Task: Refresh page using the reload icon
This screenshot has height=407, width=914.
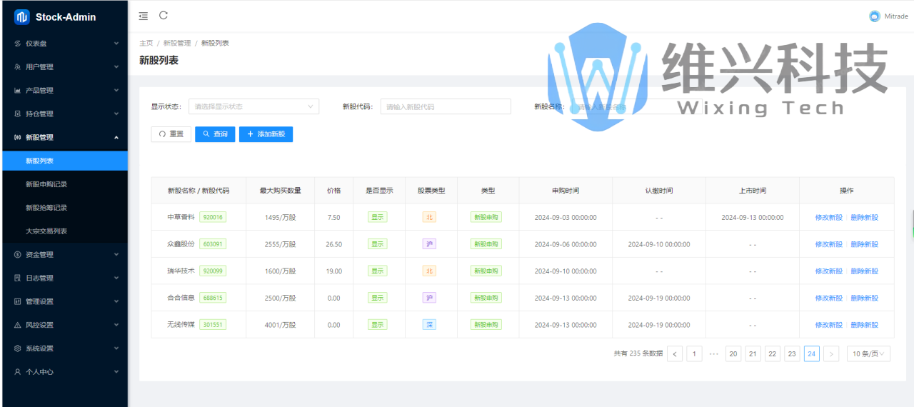Action: pos(164,15)
